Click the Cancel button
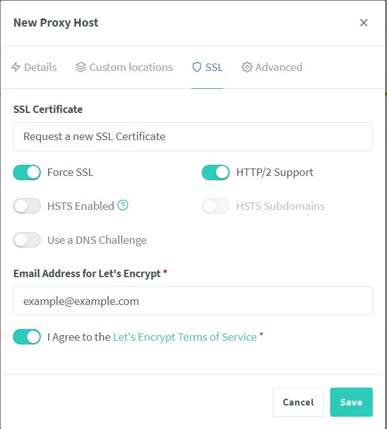The height and width of the screenshot is (429, 387). tap(298, 402)
